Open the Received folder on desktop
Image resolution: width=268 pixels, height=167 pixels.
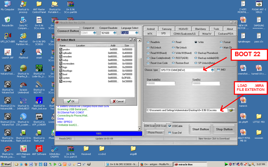(x=86, y=151)
